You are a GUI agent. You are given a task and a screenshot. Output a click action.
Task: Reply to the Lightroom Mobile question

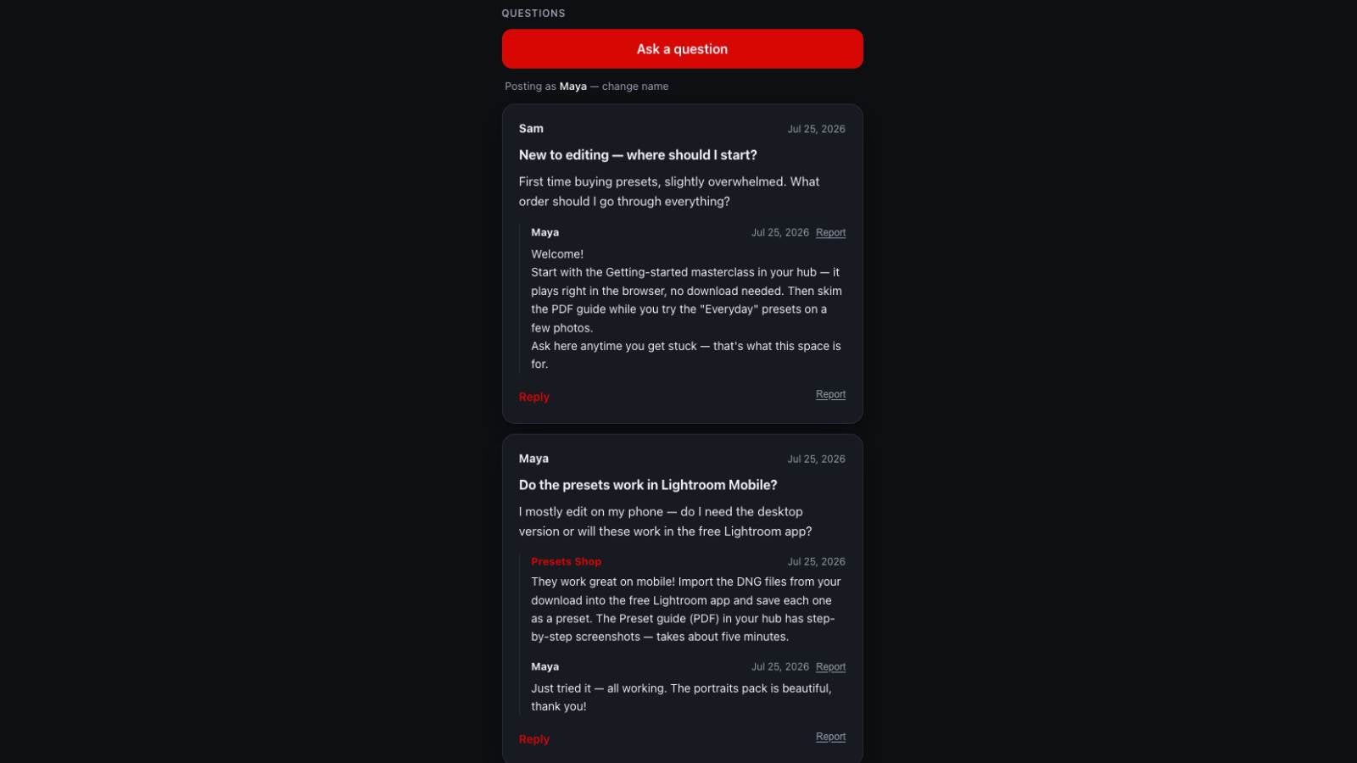534,739
